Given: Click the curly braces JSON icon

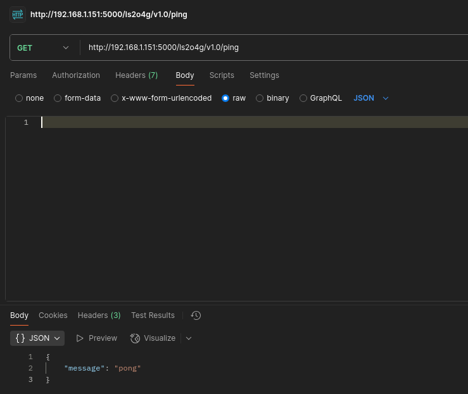Looking at the screenshot, I should (x=20, y=338).
